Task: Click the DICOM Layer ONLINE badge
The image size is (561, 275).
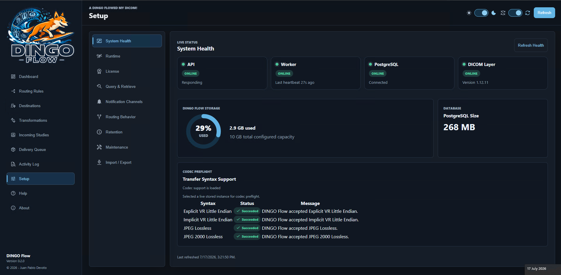Action: coord(471,74)
